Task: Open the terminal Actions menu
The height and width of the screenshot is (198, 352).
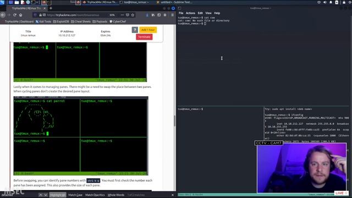Action: coord(190,13)
